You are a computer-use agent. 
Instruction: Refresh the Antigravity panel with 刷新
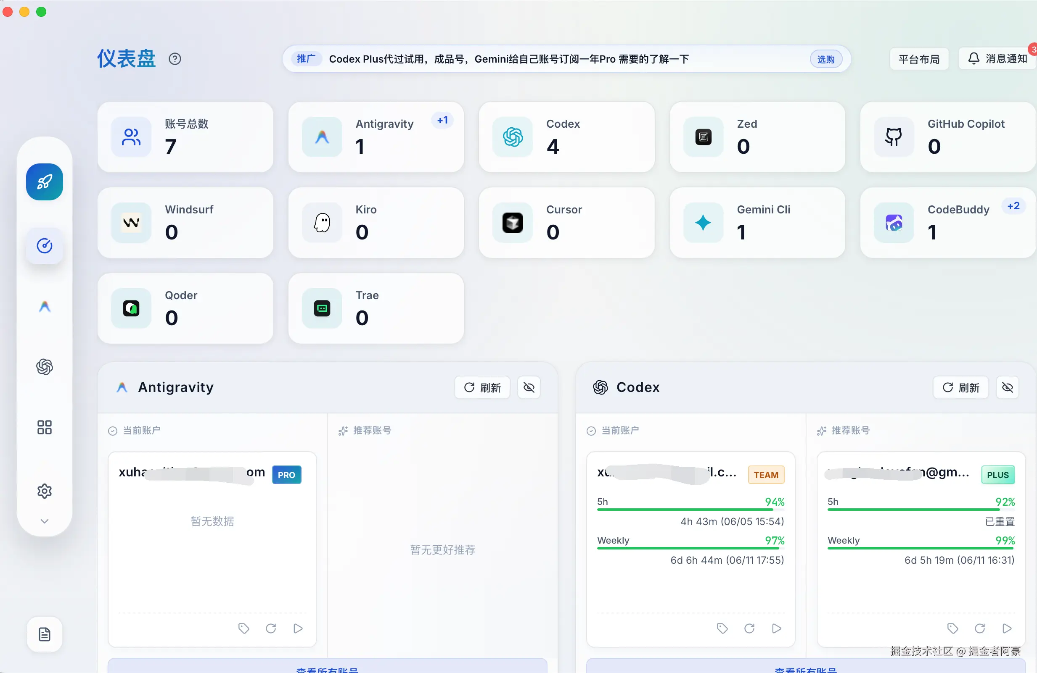point(482,387)
